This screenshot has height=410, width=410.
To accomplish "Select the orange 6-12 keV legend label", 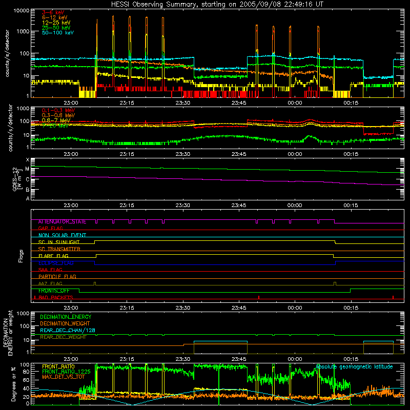I will coord(55,17).
